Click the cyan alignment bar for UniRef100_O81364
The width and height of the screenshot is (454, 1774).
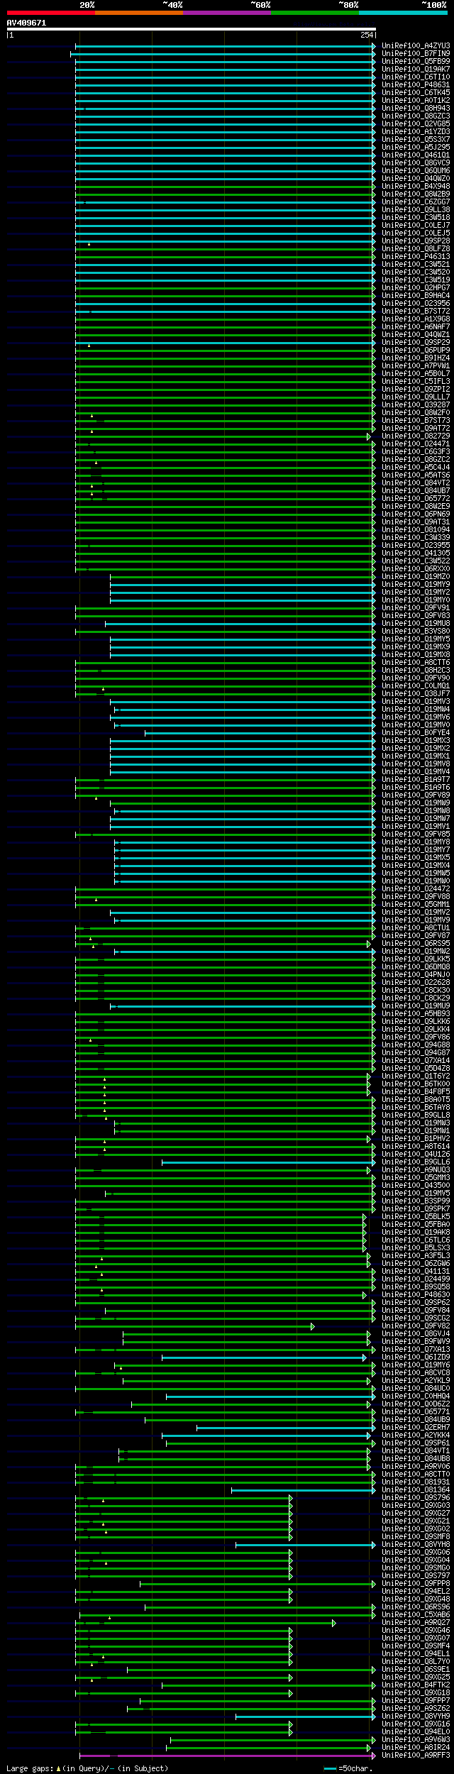point(303,1490)
